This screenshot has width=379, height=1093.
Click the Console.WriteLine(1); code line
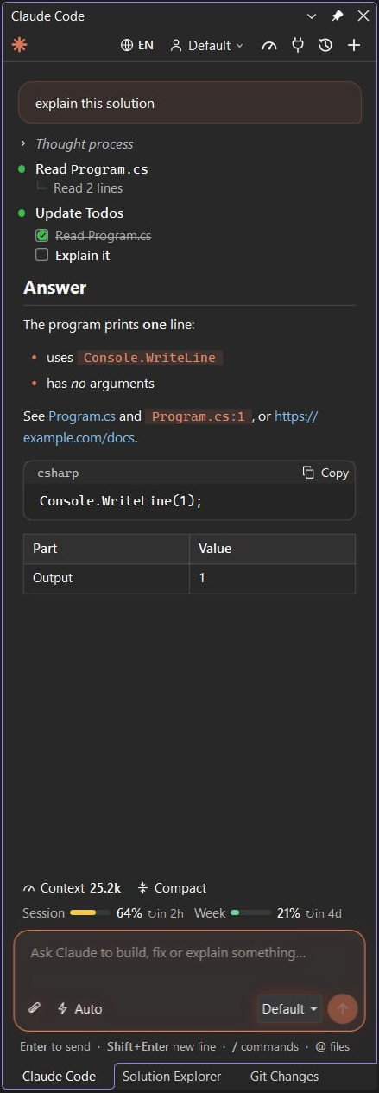tap(121, 500)
